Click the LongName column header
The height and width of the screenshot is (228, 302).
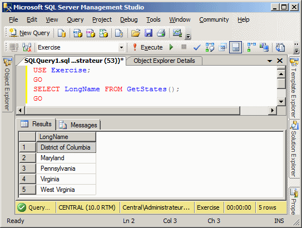pos(66,137)
